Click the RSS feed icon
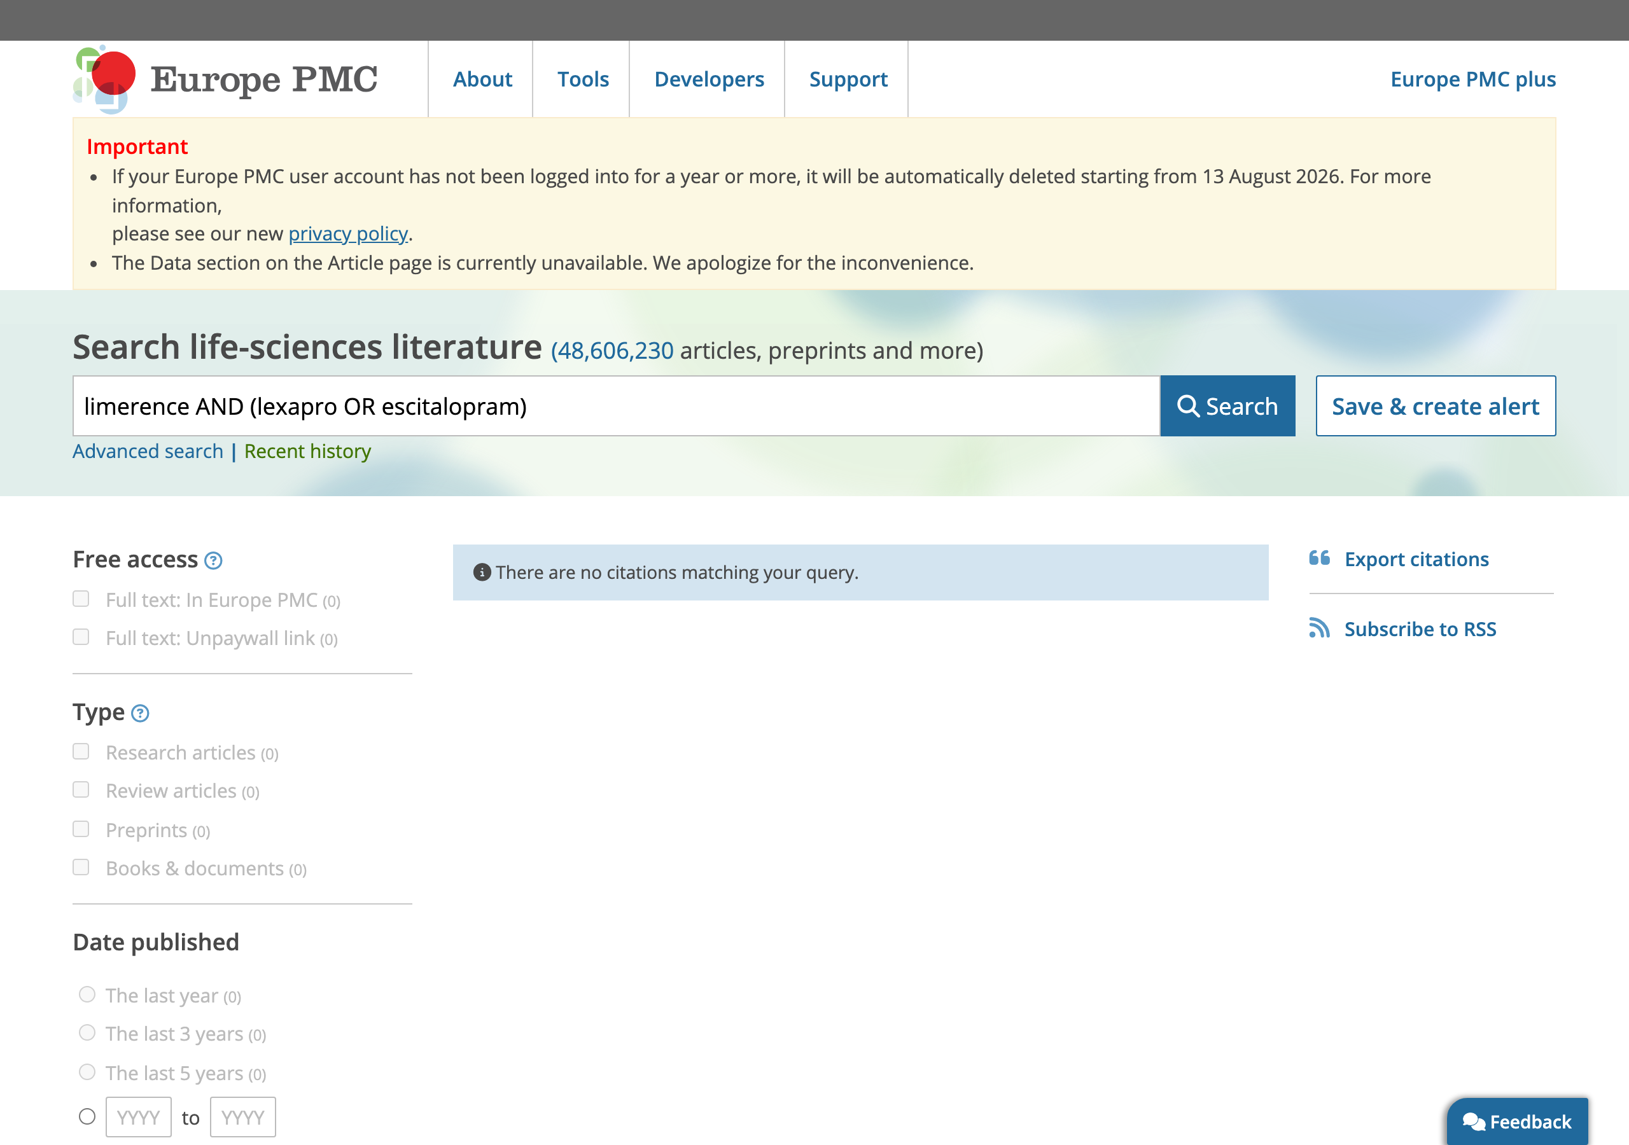 click(x=1319, y=628)
